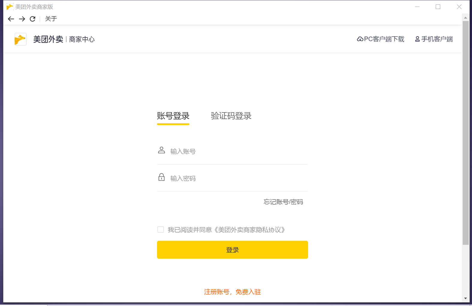
Task: Open the 忘记账号/密码 link
Action: click(283, 202)
